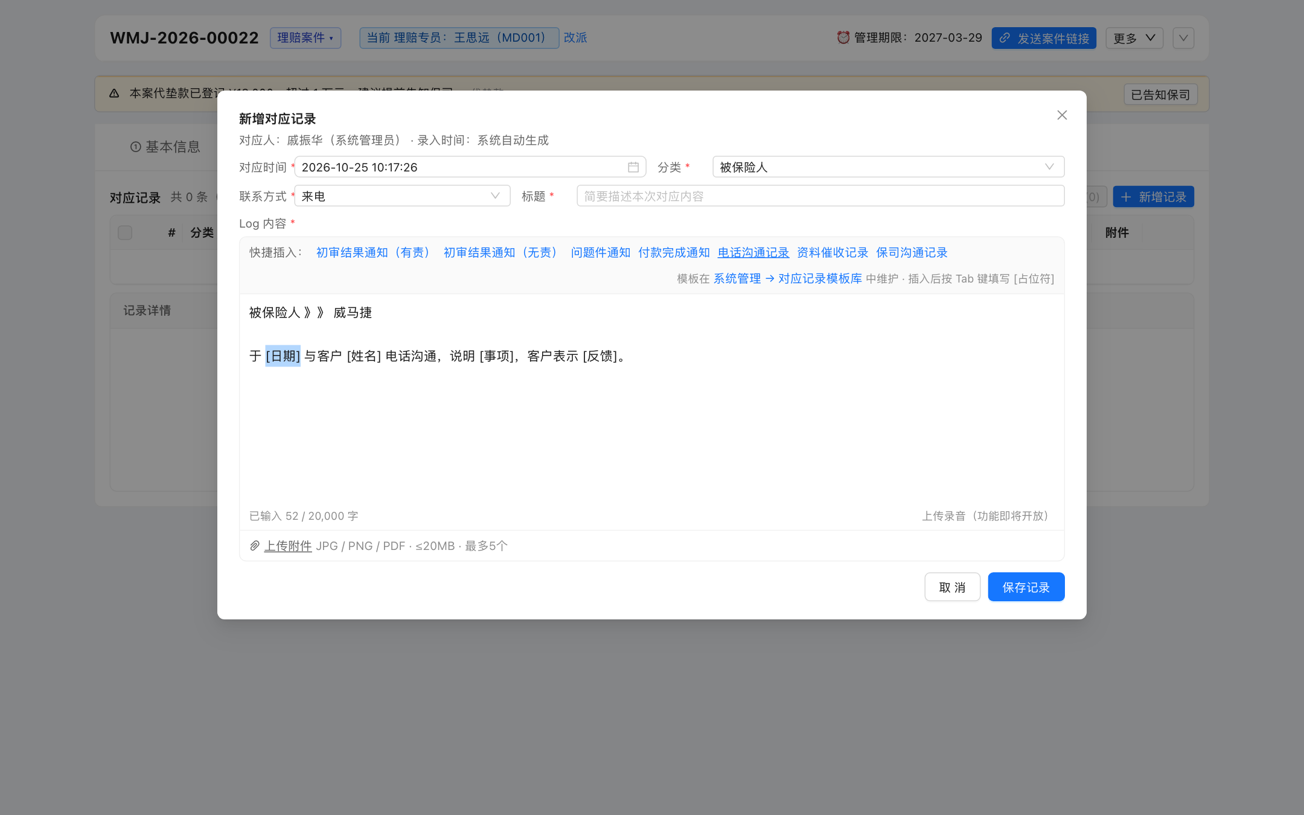Click the 当前 理赔专员：王思远 tag
1304x815 pixels.
click(x=459, y=37)
